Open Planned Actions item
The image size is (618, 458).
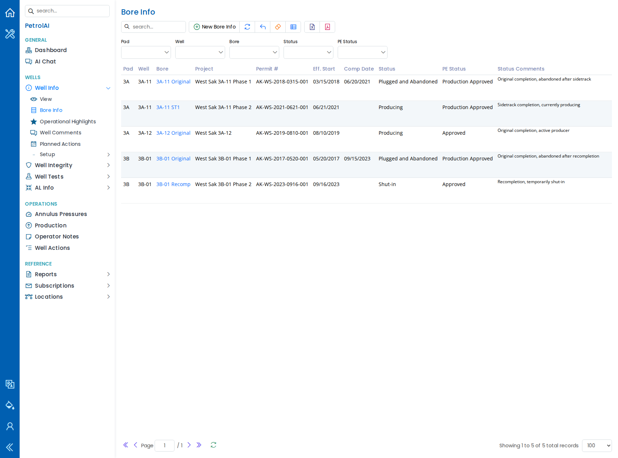[x=60, y=144]
